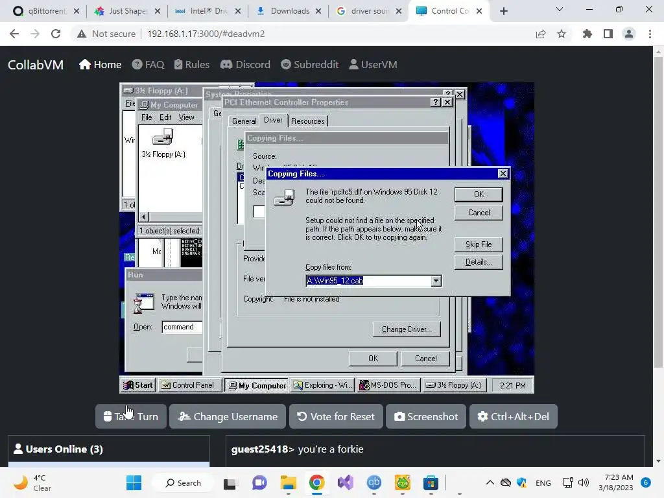Viewport: 664px width, 498px height.
Task: Click the share page icon
Action: [x=541, y=34]
